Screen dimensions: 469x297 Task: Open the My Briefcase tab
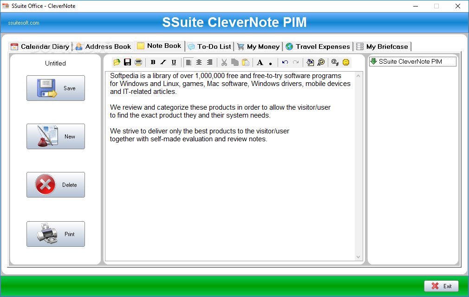pos(382,46)
